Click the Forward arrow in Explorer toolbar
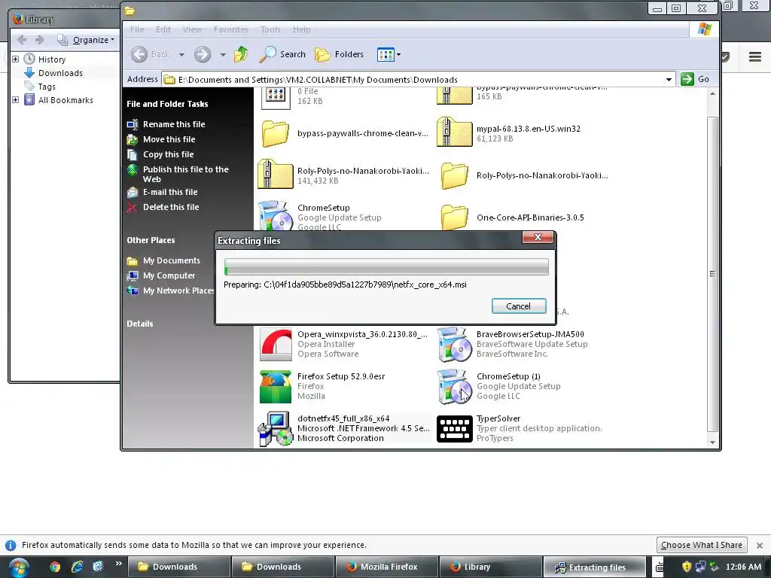 coord(202,54)
